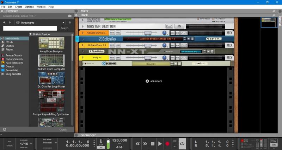Open Song Samples location
Screen dimensions: 282x150
pyautogui.click(x=13, y=74)
